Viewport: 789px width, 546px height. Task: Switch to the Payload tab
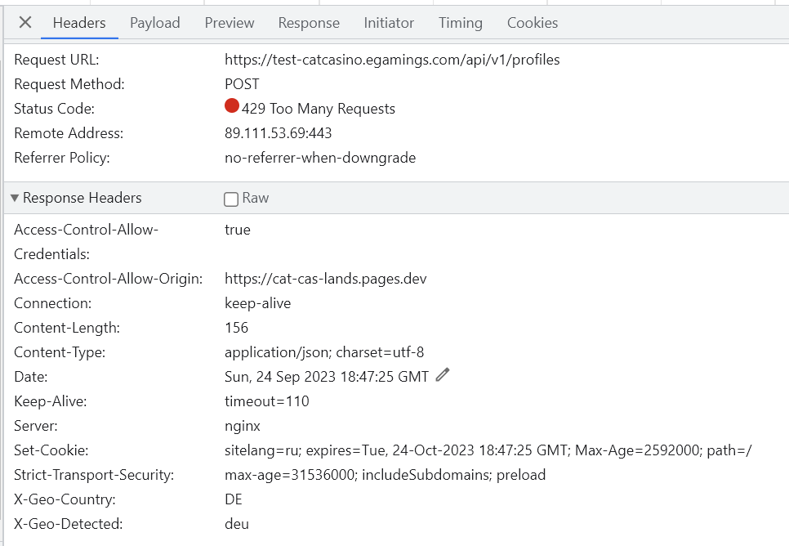click(x=154, y=23)
